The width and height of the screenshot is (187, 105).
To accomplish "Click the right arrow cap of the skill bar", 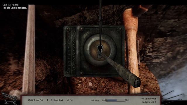I will click(x=126, y=100).
